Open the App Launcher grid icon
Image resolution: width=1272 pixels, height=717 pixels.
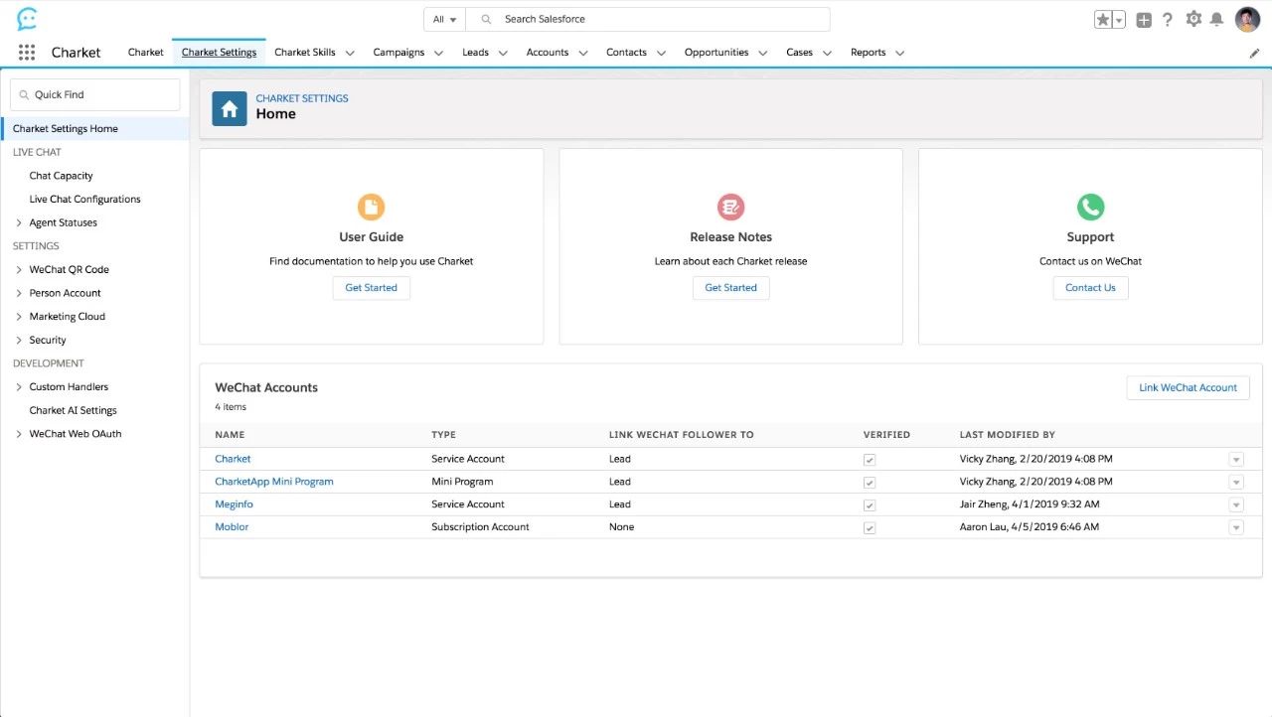(27, 53)
